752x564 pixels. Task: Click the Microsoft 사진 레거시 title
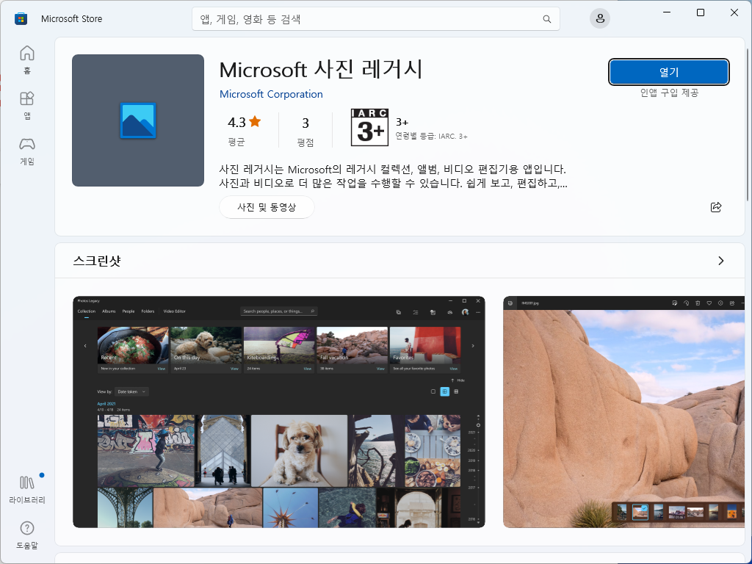tap(321, 70)
